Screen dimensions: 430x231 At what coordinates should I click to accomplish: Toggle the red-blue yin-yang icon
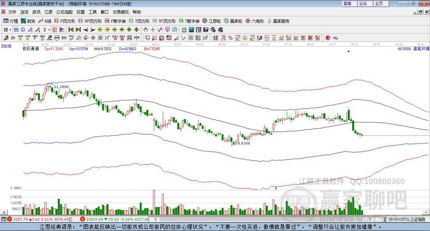tap(328, 38)
